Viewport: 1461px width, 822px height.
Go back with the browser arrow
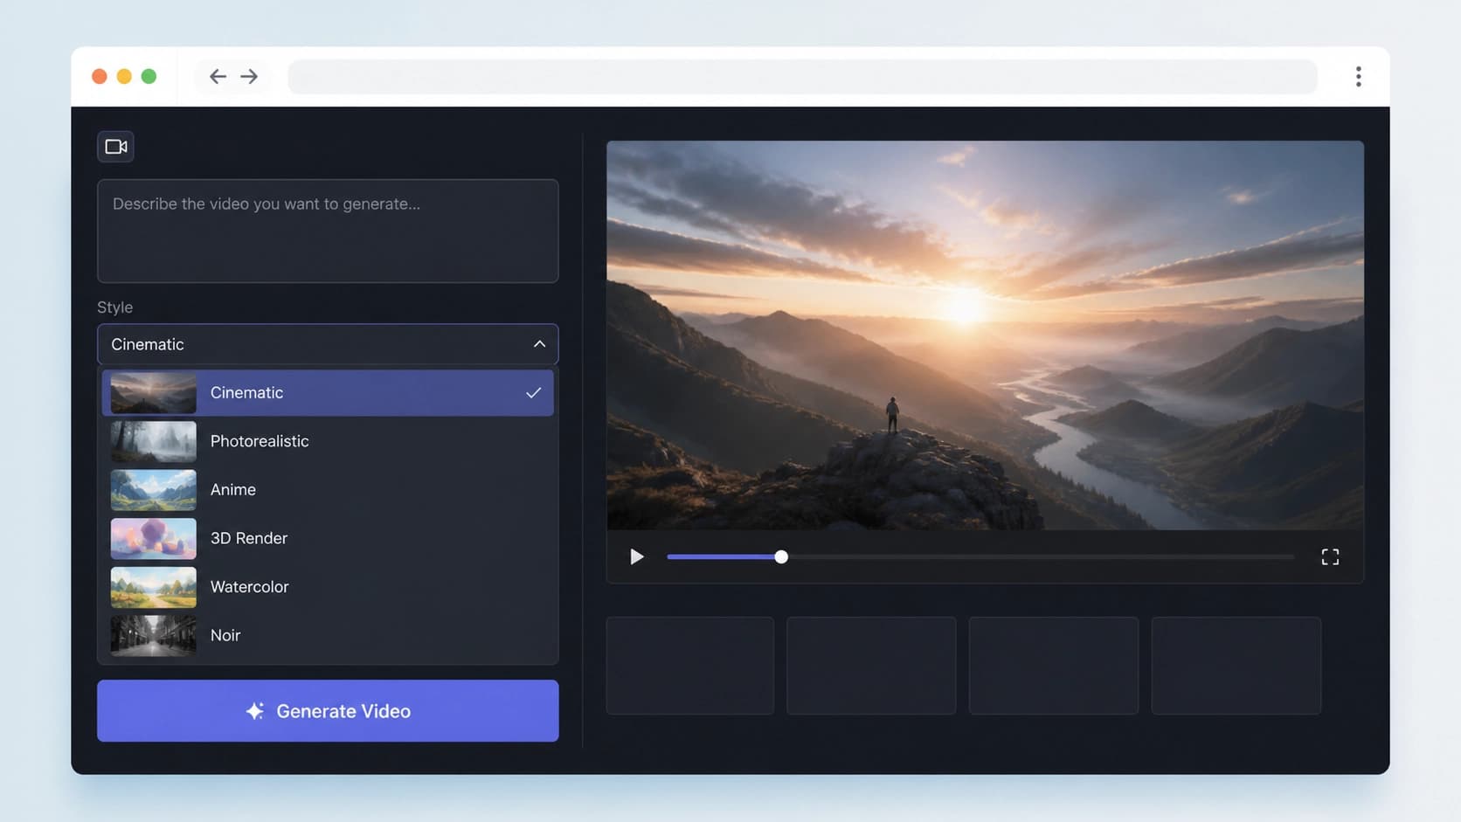(x=218, y=77)
